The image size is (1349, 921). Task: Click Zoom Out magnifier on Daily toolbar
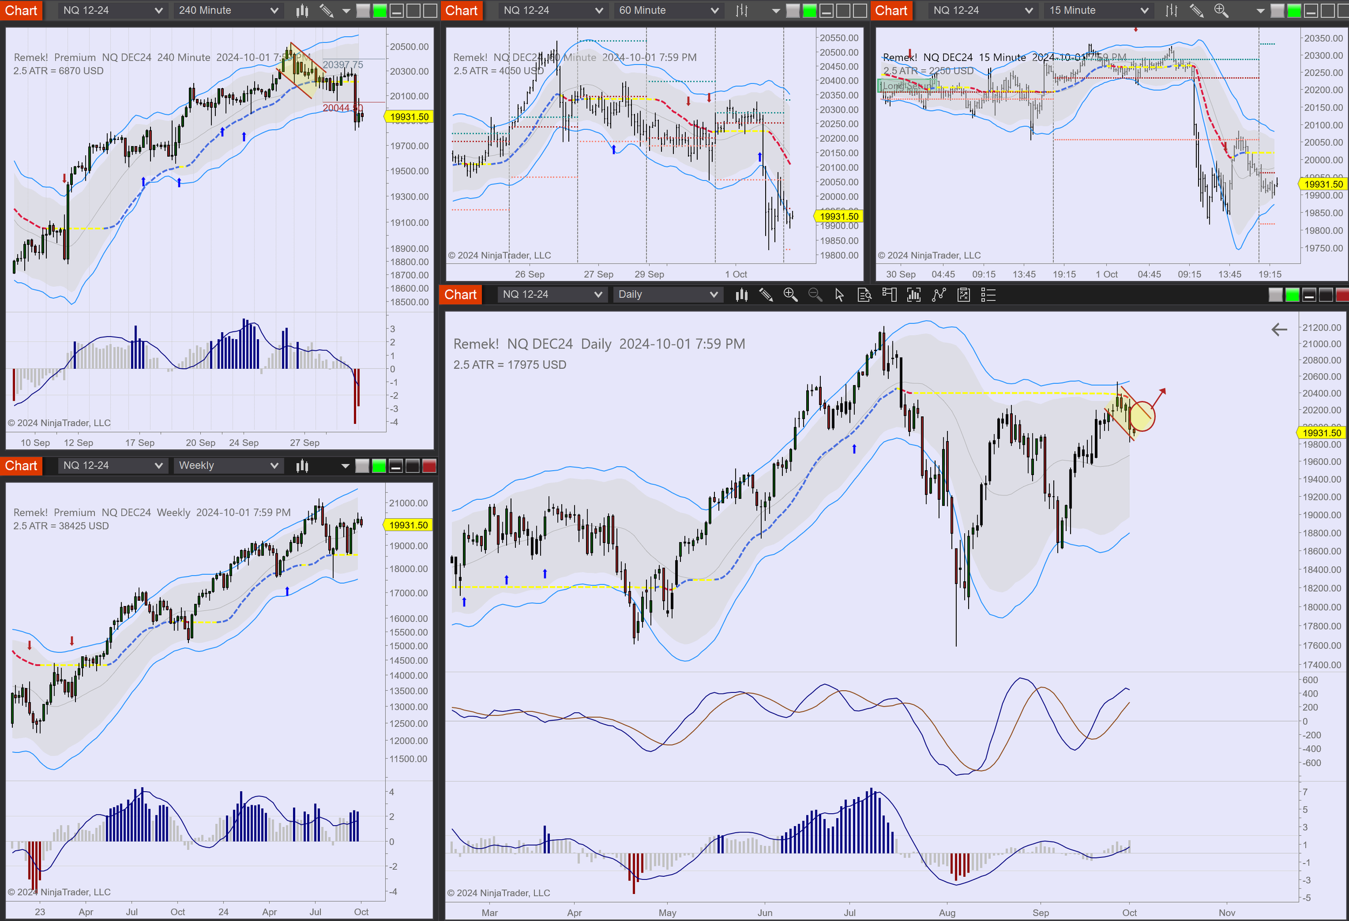pos(815,294)
